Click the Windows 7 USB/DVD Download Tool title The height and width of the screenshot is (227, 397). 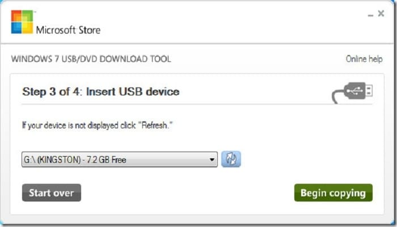(91, 59)
